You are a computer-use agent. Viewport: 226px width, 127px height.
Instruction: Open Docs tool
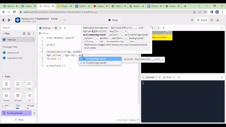point(18,85)
